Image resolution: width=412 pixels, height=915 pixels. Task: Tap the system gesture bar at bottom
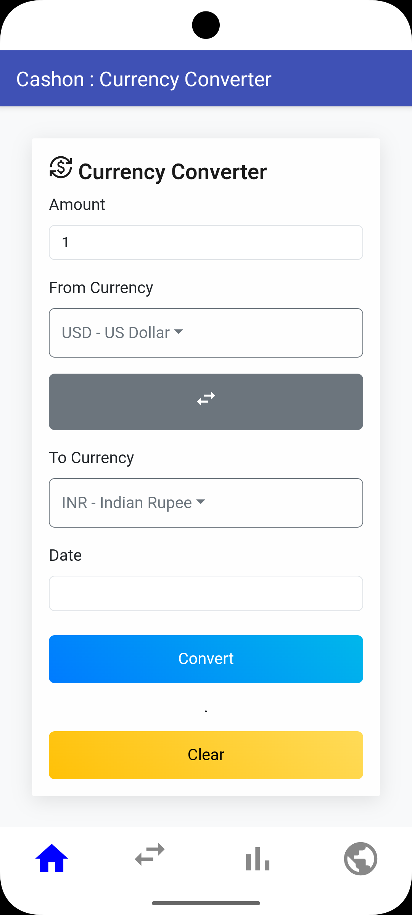coord(206,903)
